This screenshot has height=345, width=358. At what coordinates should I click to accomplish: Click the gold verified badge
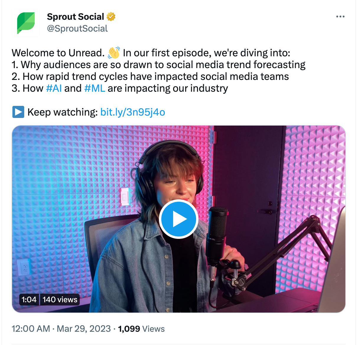(111, 17)
